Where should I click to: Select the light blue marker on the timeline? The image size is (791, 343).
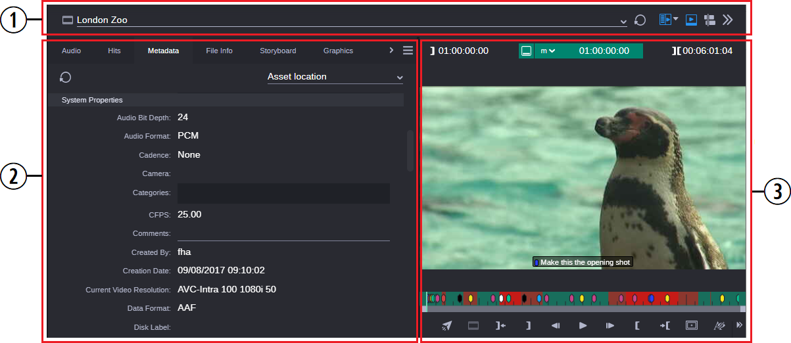pyautogui.click(x=539, y=298)
